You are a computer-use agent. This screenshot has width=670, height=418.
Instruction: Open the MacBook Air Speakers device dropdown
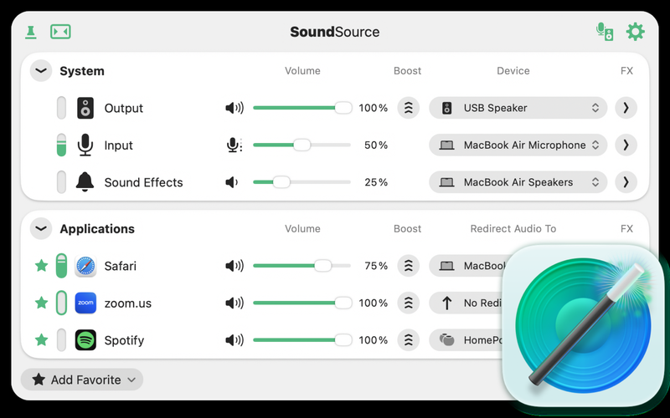tap(518, 182)
